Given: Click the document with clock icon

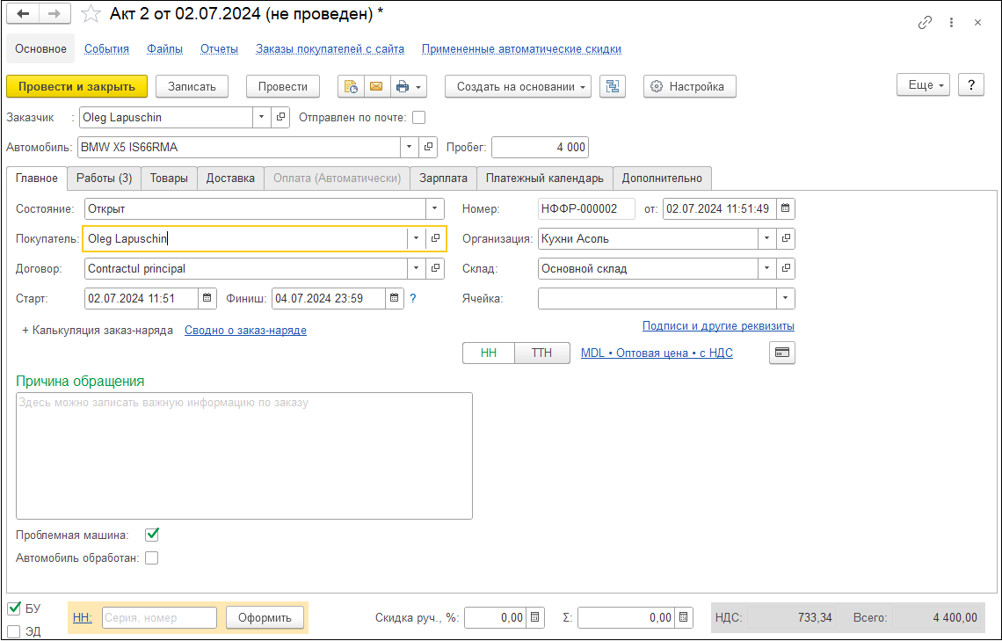Looking at the screenshot, I should pyautogui.click(x=352, y=86).
